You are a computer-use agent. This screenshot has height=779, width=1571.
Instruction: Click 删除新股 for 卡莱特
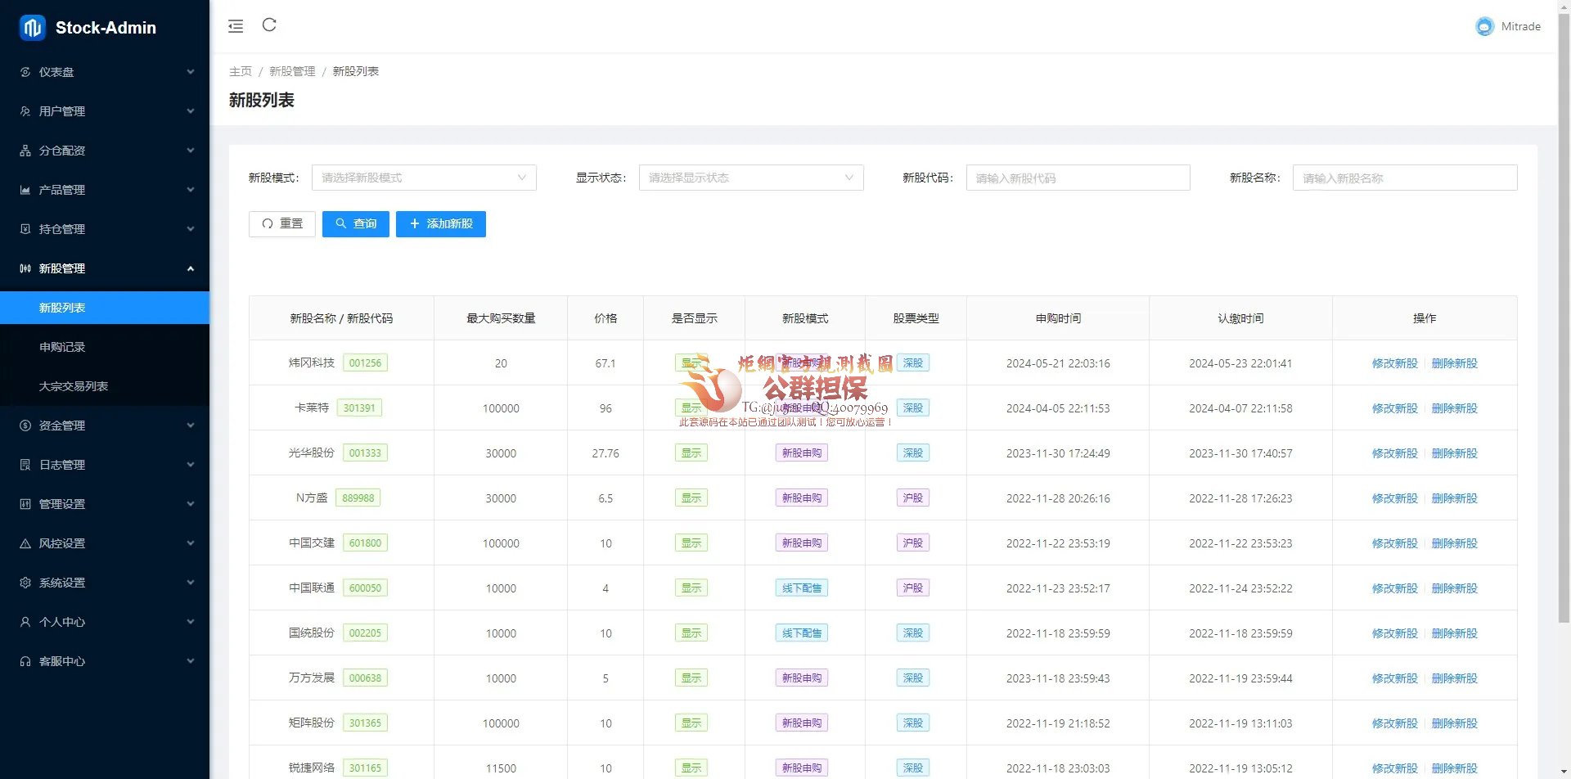point(1454,408)
